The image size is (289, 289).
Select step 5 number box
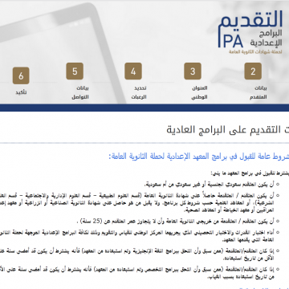75,71
